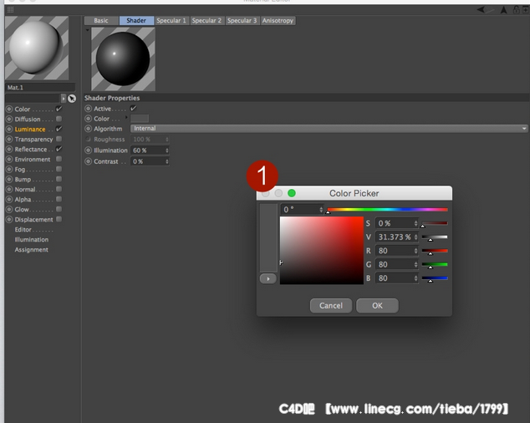Toggle the Color channel checkbox
This screenshot has width=530, height=423.
59,109
